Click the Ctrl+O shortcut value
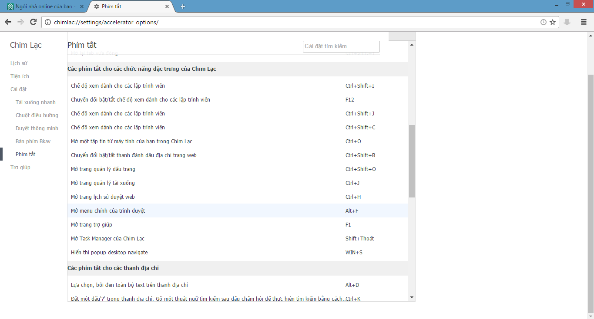 coord(353,141)
